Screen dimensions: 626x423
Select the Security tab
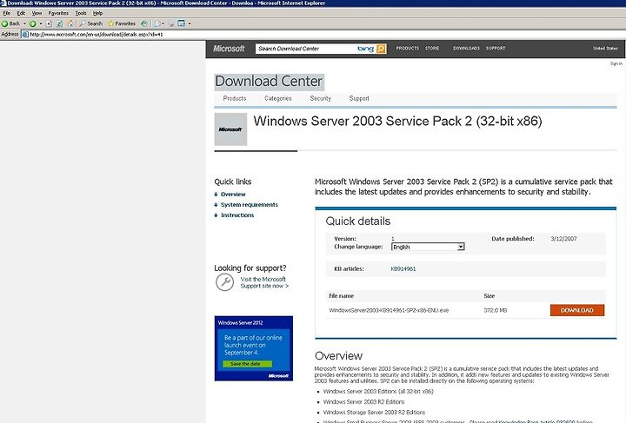[x=320, y=98]
